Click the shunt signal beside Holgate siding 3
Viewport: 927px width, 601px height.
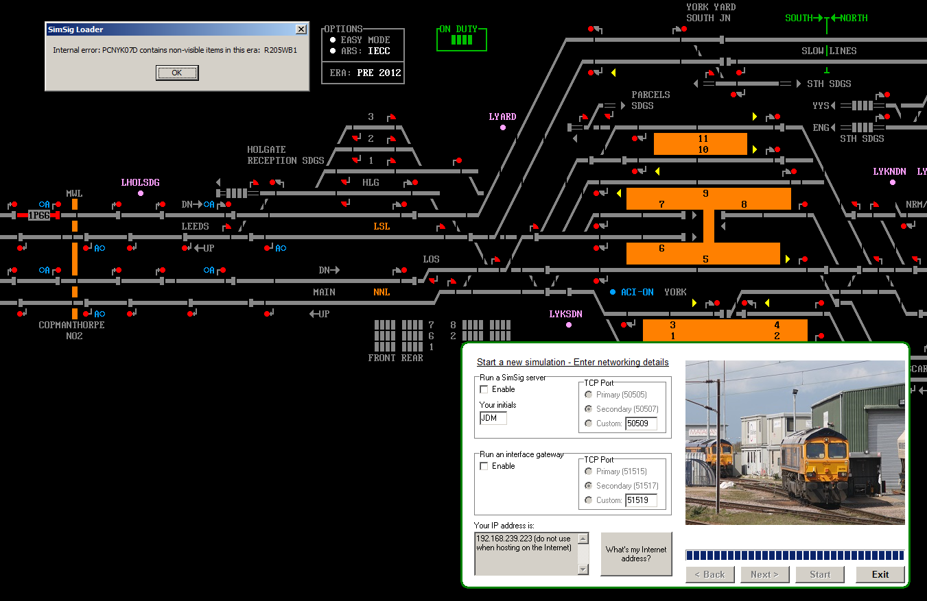click(391, 117)
